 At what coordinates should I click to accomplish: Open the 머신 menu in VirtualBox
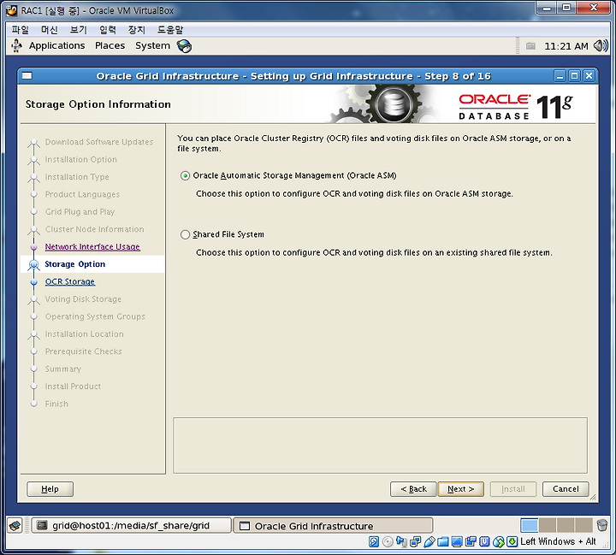pos(49,29)
